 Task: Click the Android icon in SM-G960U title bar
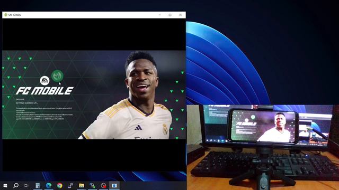[6, 15]
